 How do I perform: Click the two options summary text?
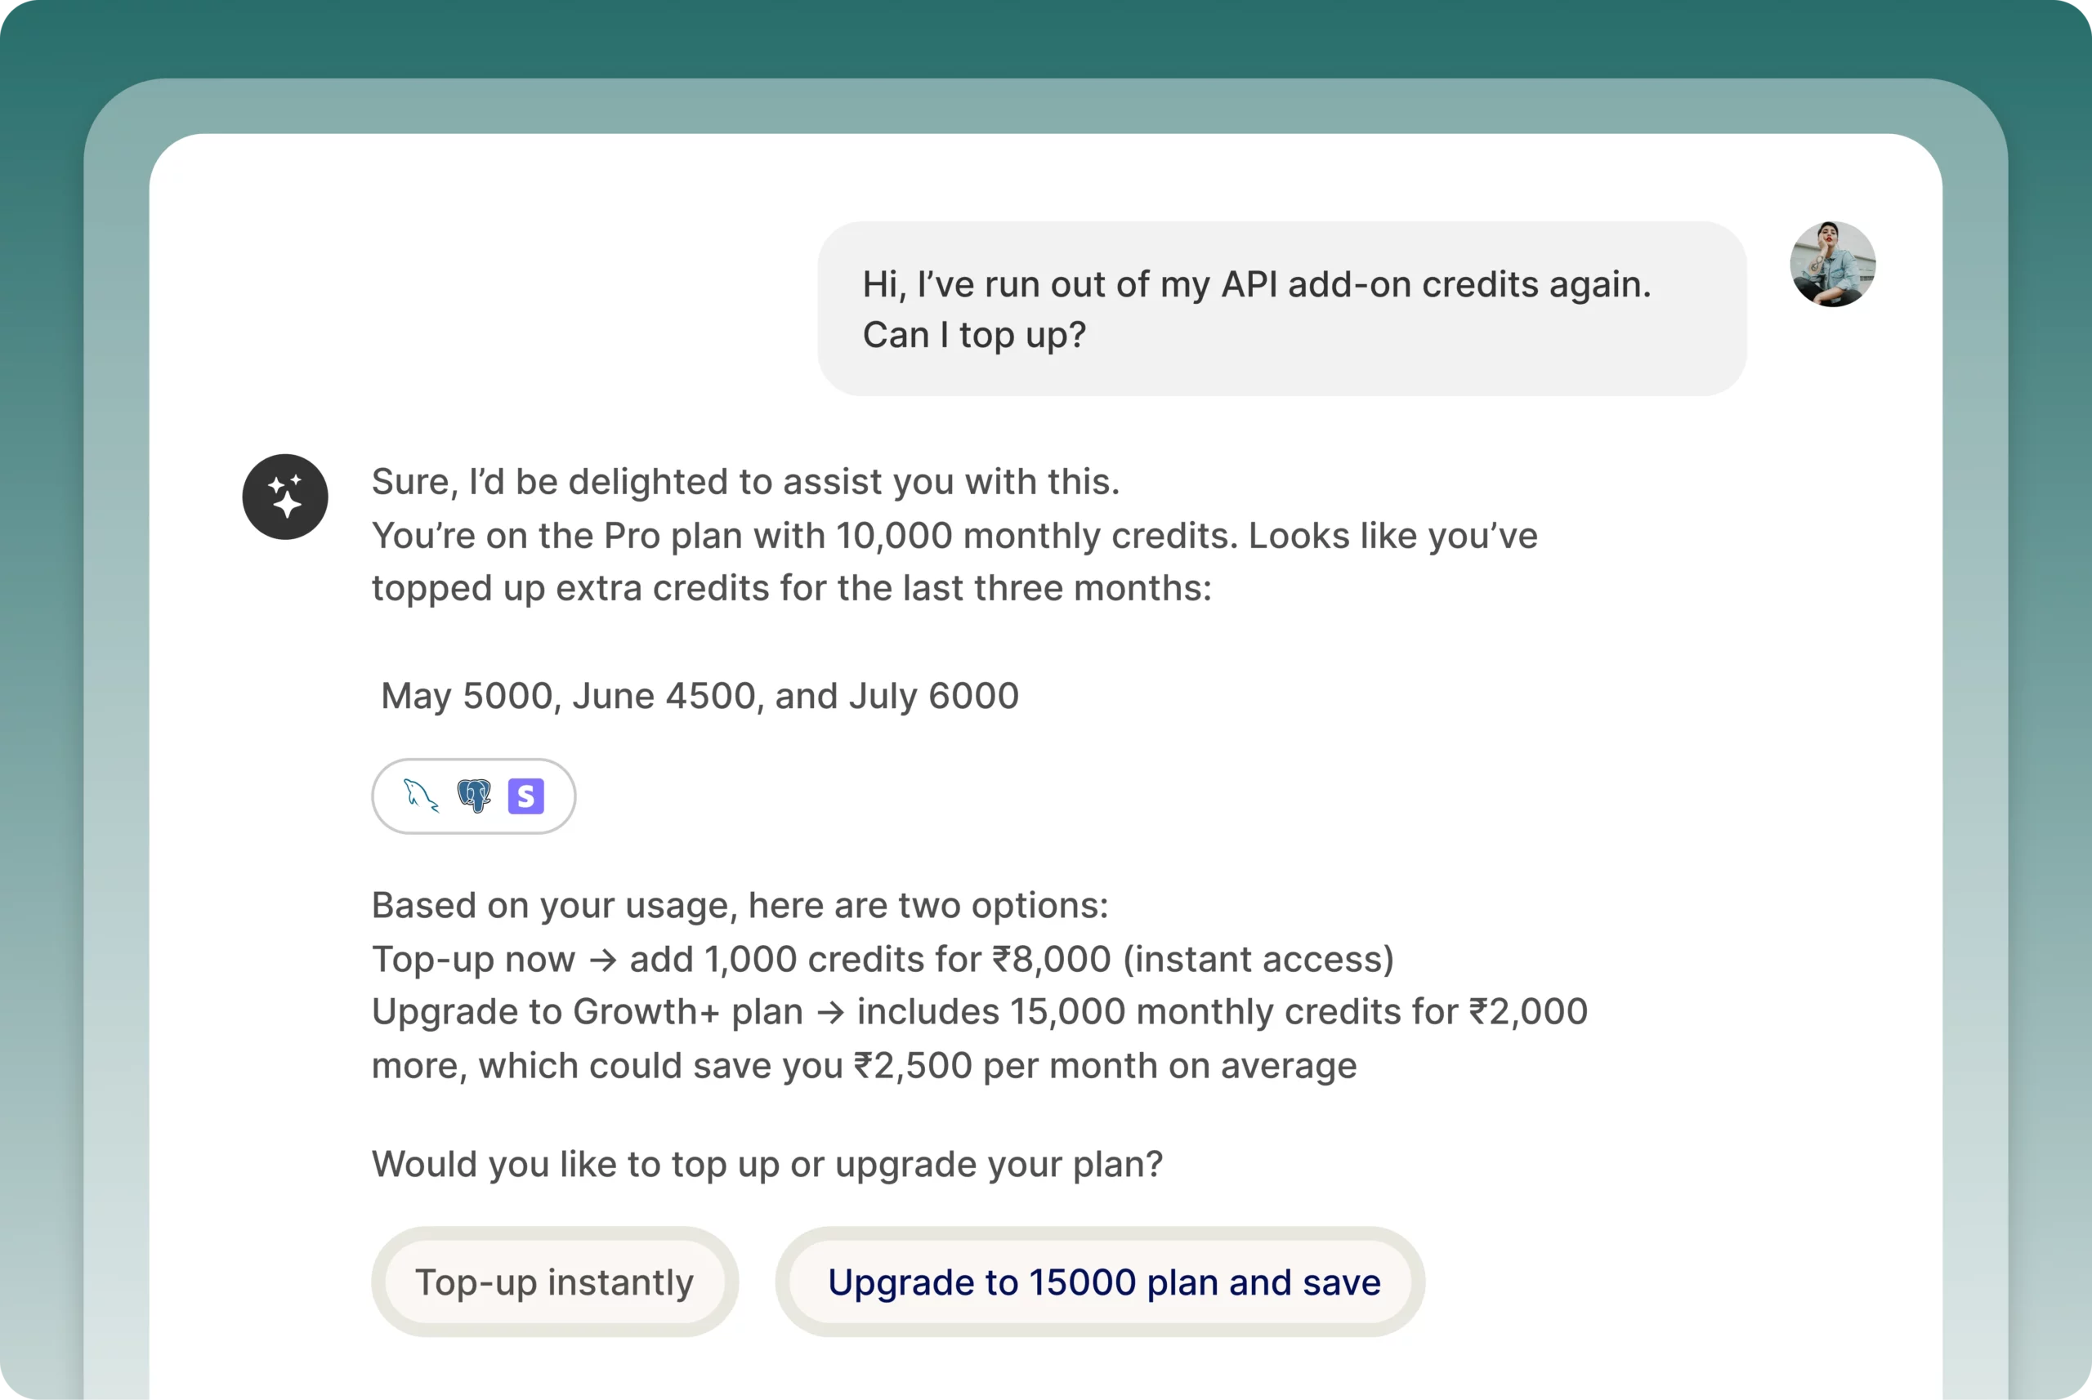point(740,904)
